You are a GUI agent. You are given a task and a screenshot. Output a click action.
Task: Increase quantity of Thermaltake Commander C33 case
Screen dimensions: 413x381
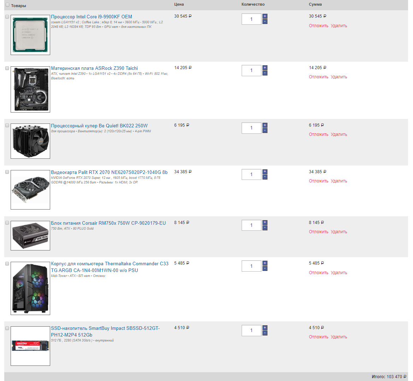point(265,263)
